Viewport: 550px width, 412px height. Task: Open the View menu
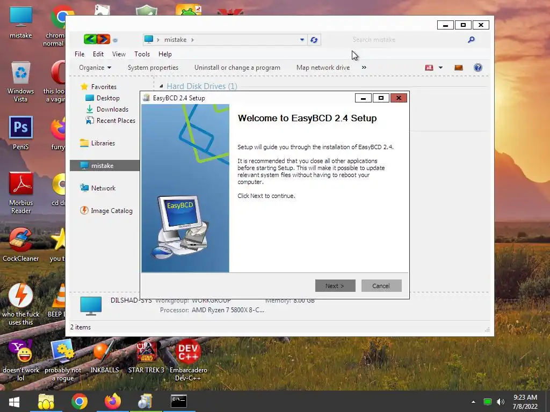pyautogui.click(x=119, y=54)
